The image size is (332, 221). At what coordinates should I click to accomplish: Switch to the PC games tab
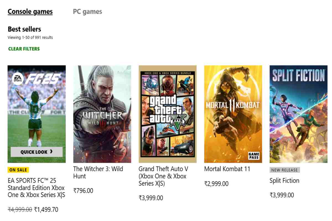click(x=87, y=12)
